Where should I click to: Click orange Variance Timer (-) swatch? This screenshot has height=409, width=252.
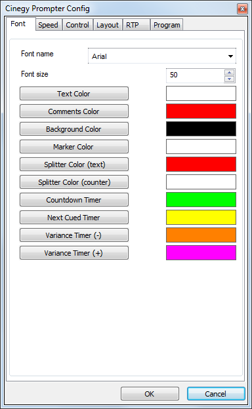click(x=201, y=235)
